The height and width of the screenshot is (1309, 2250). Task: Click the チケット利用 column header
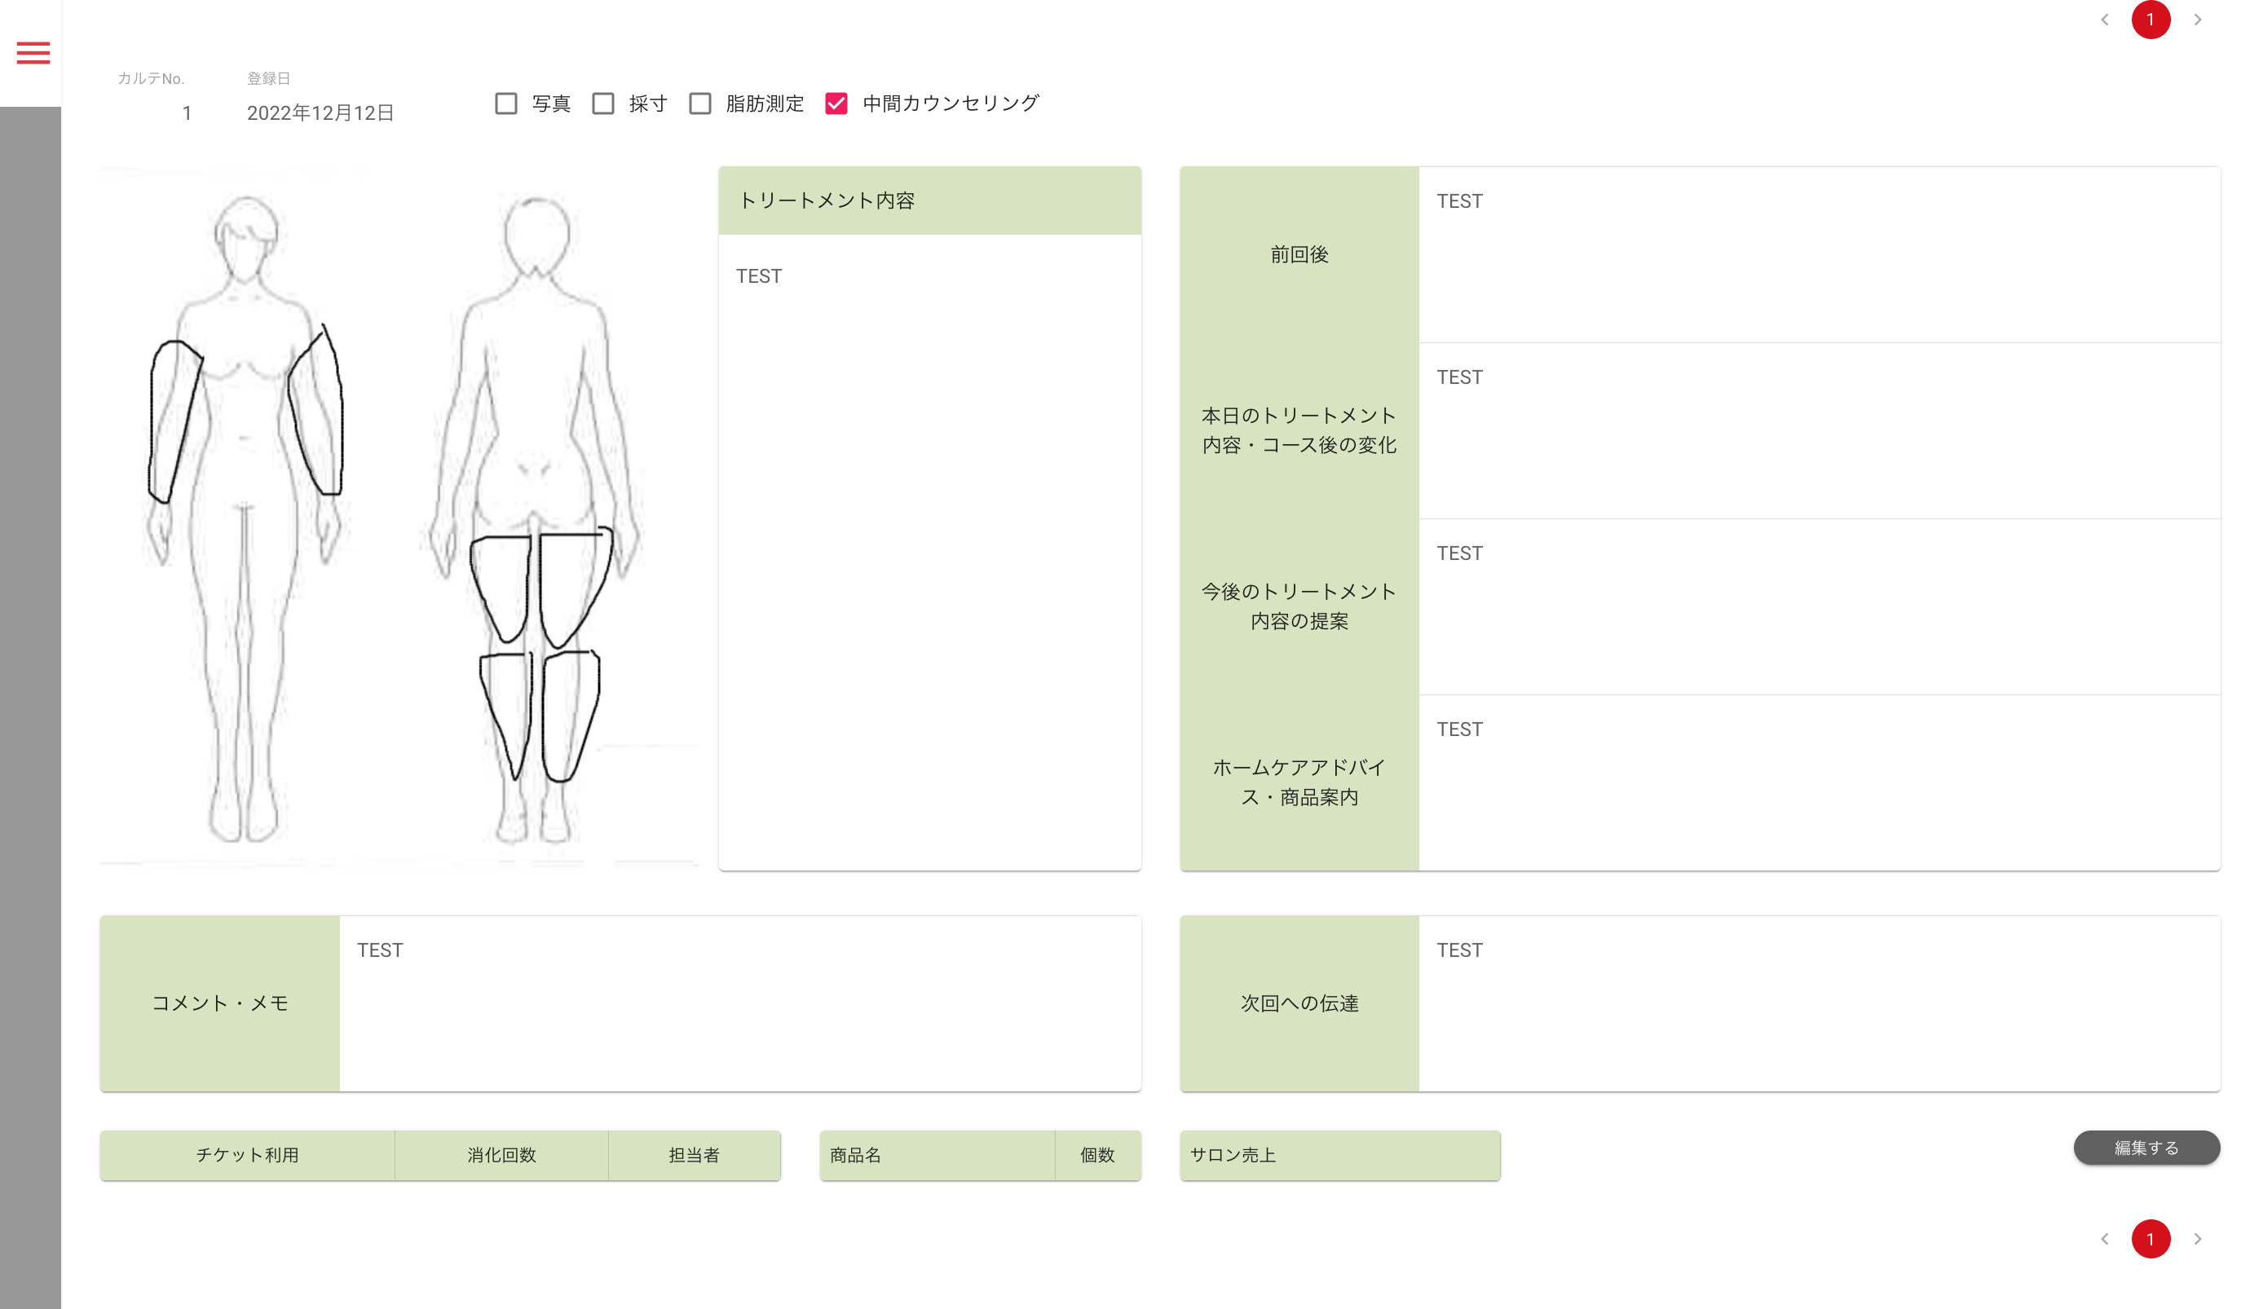click(247, 1154)
